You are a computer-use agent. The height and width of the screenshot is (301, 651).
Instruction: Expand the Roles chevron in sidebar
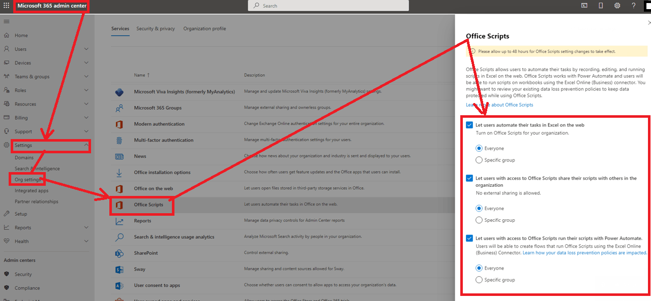(86, 90)
